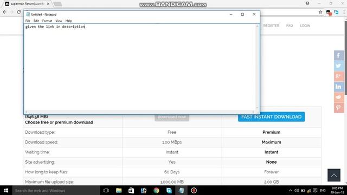Share the page on Twitter
This screenshot has height=195, width=347.
coord(338,66)
